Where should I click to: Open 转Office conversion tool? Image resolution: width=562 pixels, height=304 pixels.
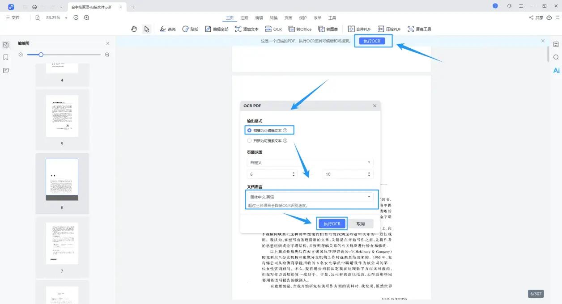click(x=300, y=29)
